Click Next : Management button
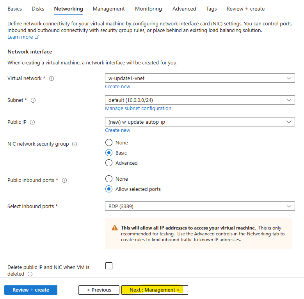This screenshot has width=304, height=299. (155, 290)
